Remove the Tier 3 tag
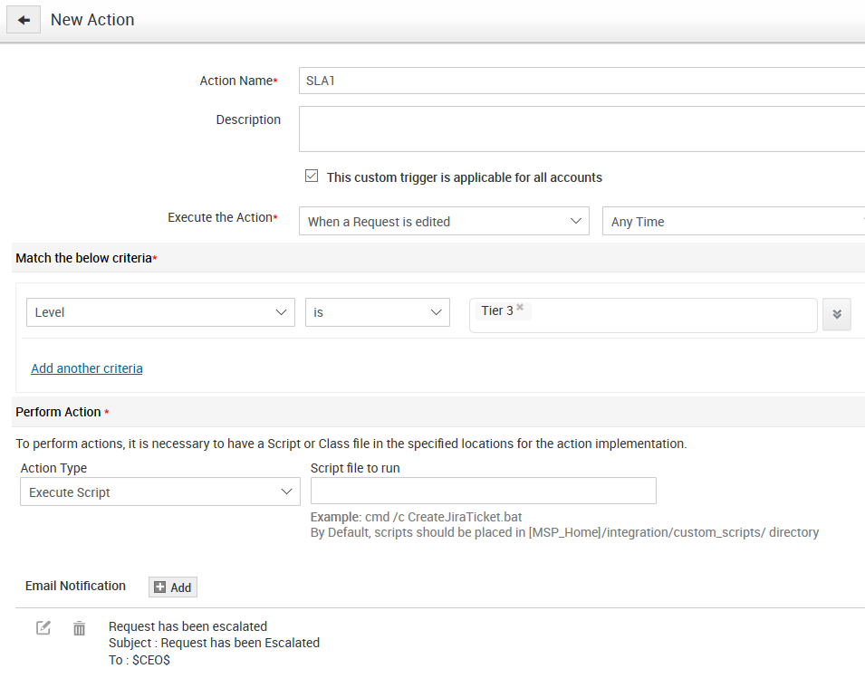The width and height of the screenshot is (865, 678). (x=520, y=308)
